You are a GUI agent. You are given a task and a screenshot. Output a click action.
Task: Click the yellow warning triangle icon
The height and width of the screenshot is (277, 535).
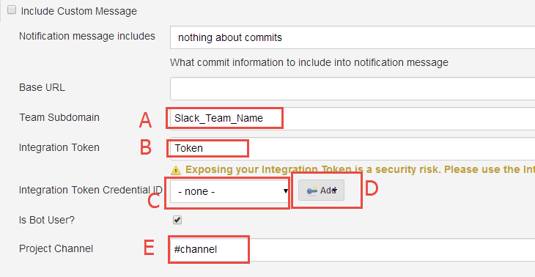176,170
